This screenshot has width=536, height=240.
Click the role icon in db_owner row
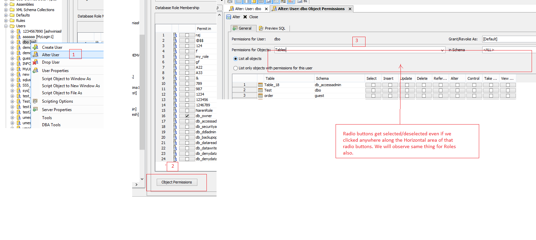coord(175,116)
